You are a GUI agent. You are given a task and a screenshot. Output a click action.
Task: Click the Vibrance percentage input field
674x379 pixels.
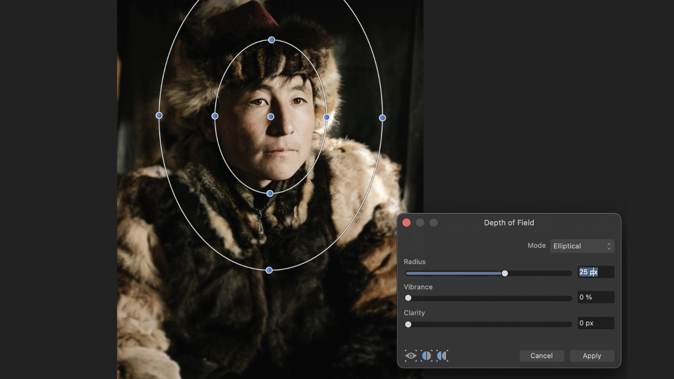point(595,297)
